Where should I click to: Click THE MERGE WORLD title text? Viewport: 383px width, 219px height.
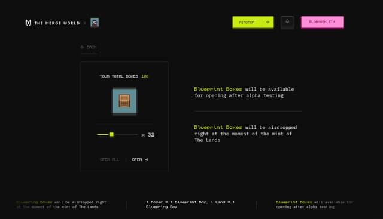(x=57, y=23)
